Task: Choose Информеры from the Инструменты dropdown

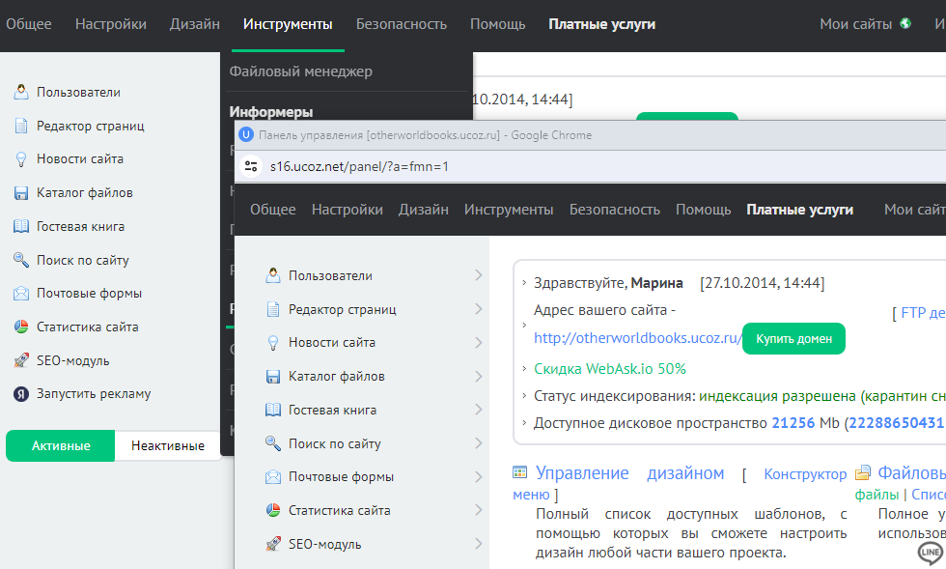Action: tap(271, 112)
